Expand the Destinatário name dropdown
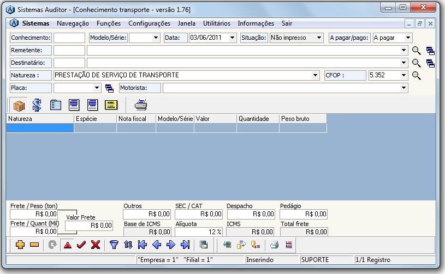This screenshot has width=445, height=274. tap(404, 63)
